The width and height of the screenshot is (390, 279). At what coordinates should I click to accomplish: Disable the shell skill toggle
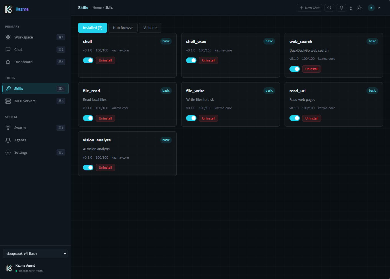point(88,60)
